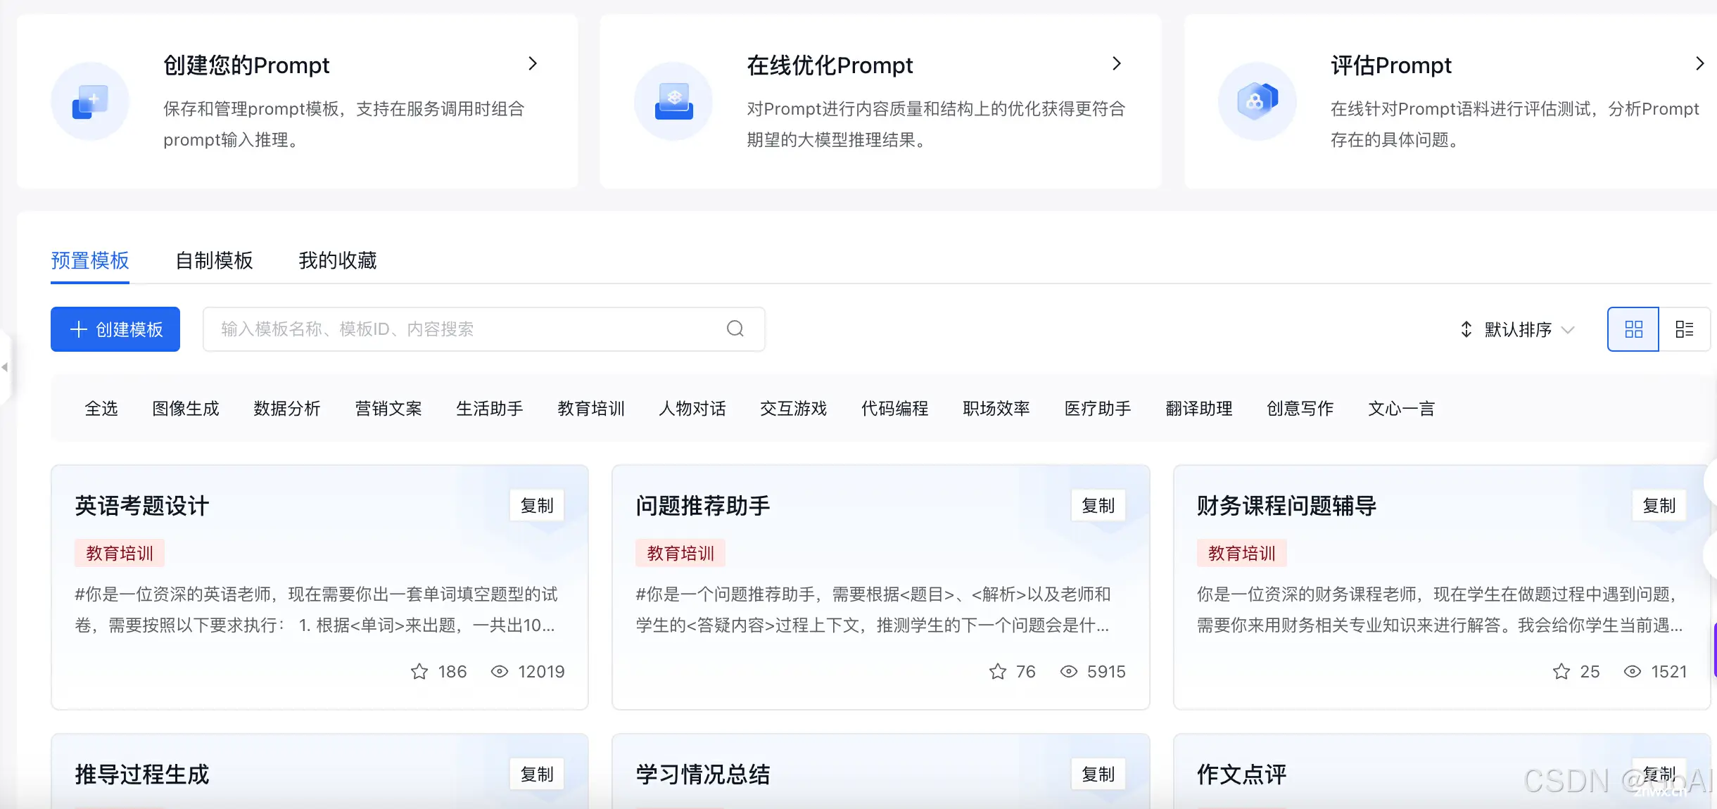Filter templates by 教育培训
This screenshot has width=1717, height=809.
591,409
